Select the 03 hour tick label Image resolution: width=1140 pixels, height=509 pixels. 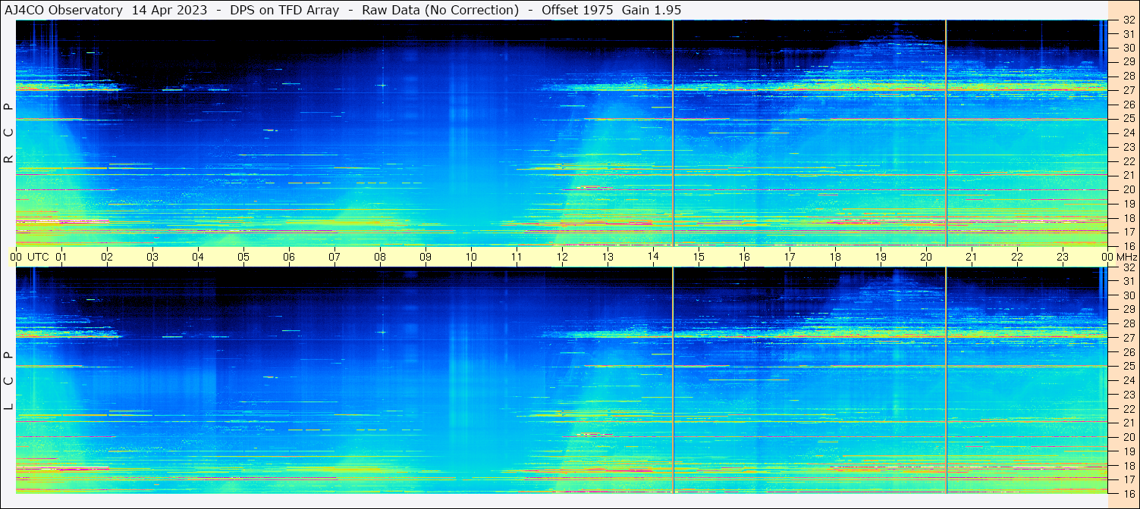pos(152,257)
